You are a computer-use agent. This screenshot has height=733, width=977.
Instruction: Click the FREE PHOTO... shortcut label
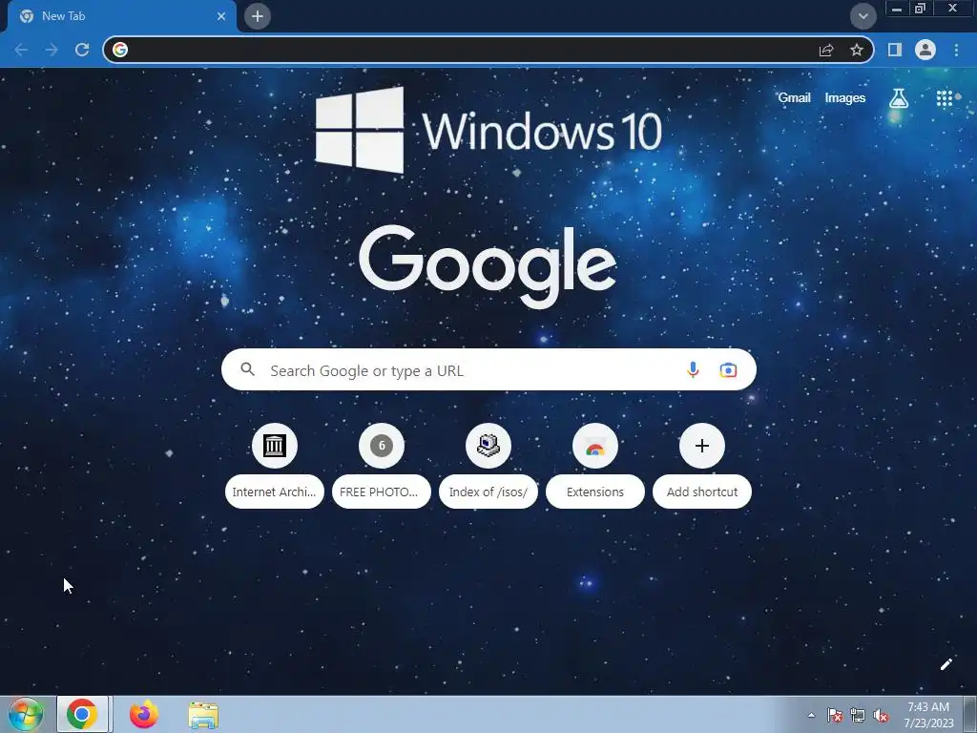382,492
